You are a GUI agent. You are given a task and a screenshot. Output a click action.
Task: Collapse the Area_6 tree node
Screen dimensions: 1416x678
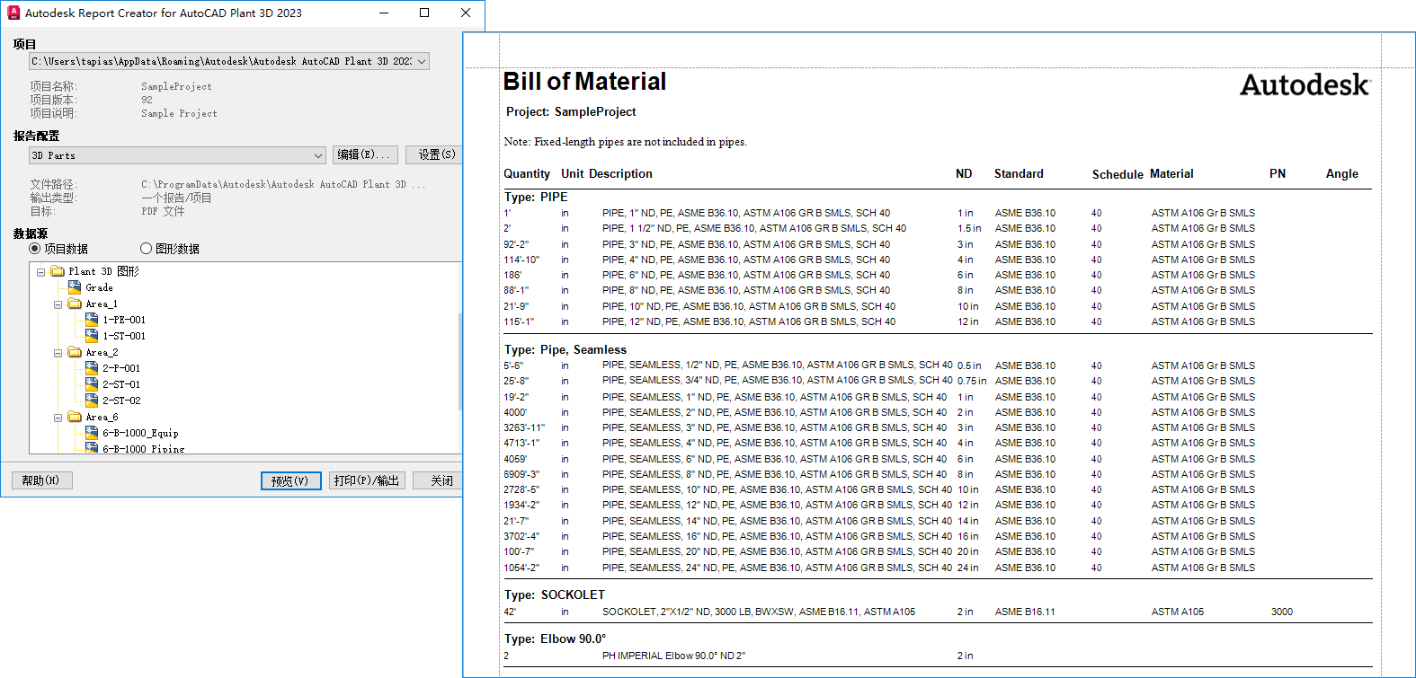click(58, 418)
